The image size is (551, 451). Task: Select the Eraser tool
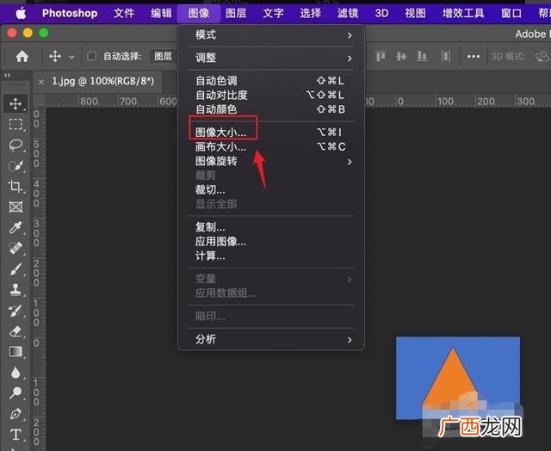click(15, 331)
